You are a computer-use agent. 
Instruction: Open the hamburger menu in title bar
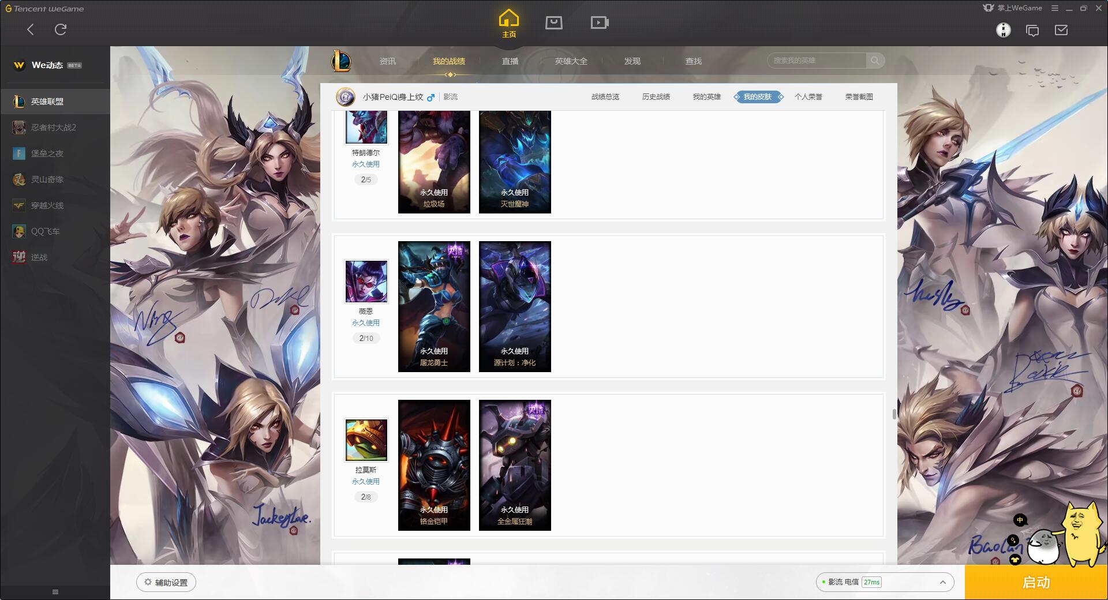tap(1055, 8)
